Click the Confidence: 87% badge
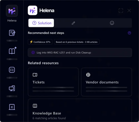This screenshot has width=139, height=122. [40, 42]
